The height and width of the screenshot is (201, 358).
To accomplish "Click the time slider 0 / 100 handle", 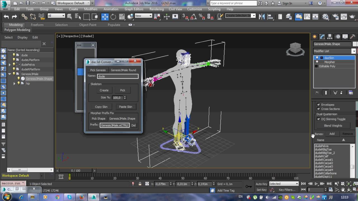I will point(76,171).
